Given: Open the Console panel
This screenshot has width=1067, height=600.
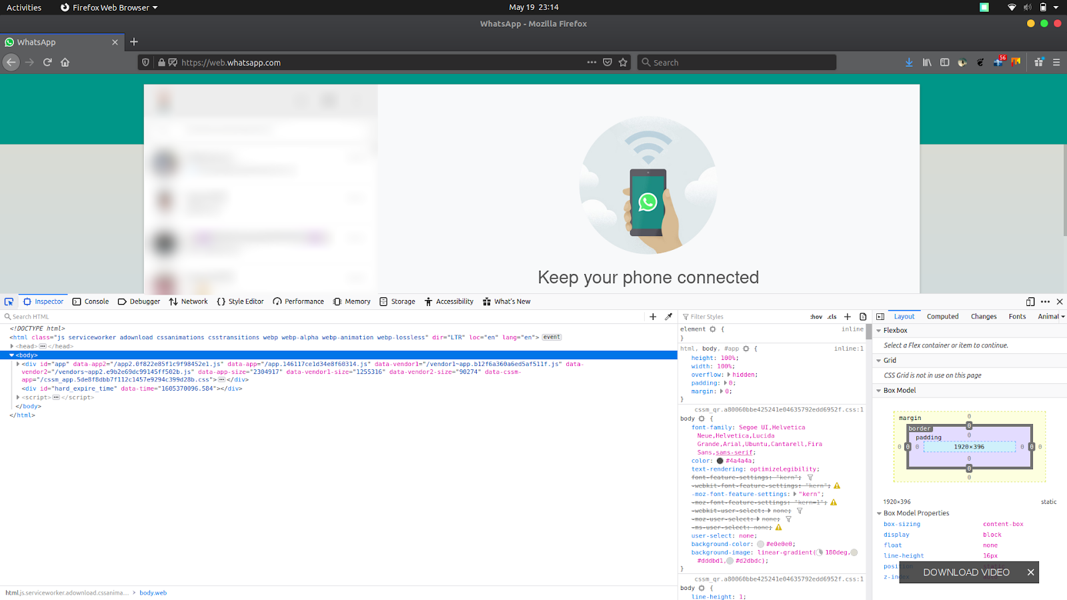Looking at the screenshot, I should [x=91, y=302].
